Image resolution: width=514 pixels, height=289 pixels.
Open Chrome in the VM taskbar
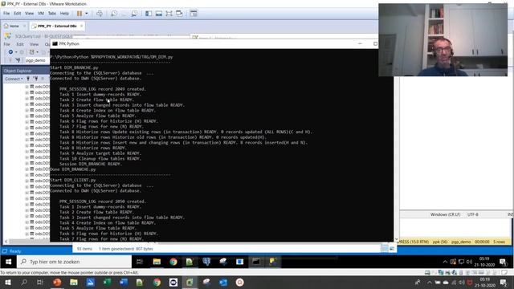tap(173, 262)
